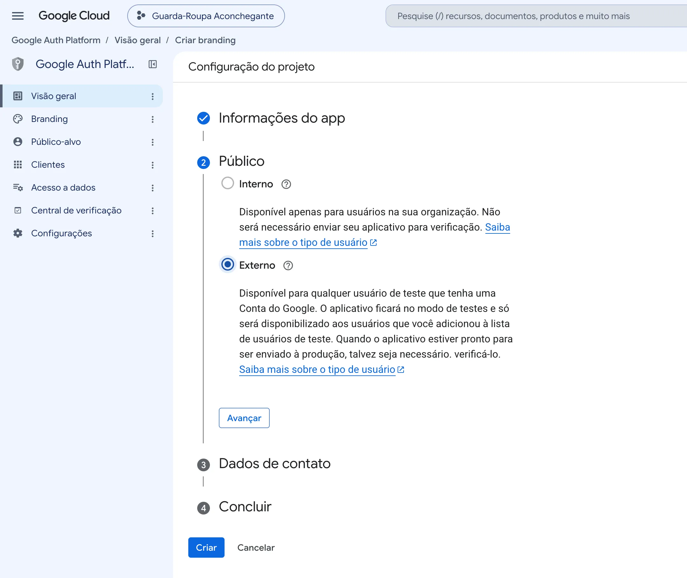Open more options for Acesso a dados
Image resolution: width=687 pixels, height=578 pixels.
153,188
